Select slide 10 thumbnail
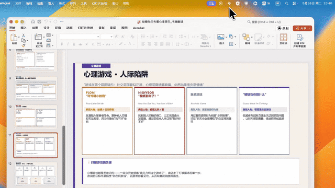This screenshot has width=335, height=188. point(36,117)
